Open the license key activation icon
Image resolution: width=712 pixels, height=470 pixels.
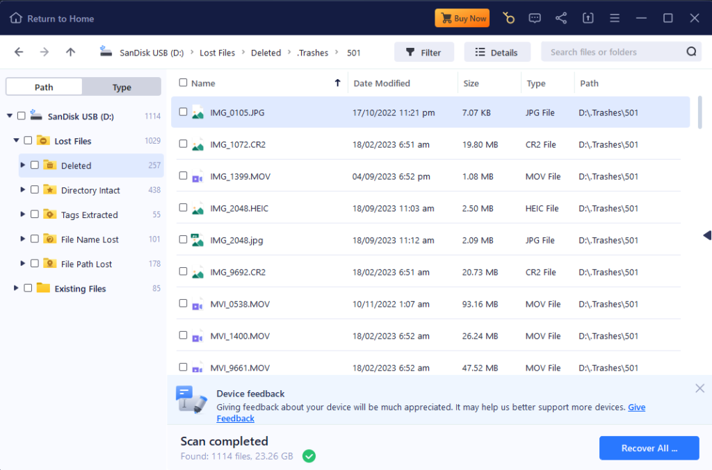pos(508,17)
